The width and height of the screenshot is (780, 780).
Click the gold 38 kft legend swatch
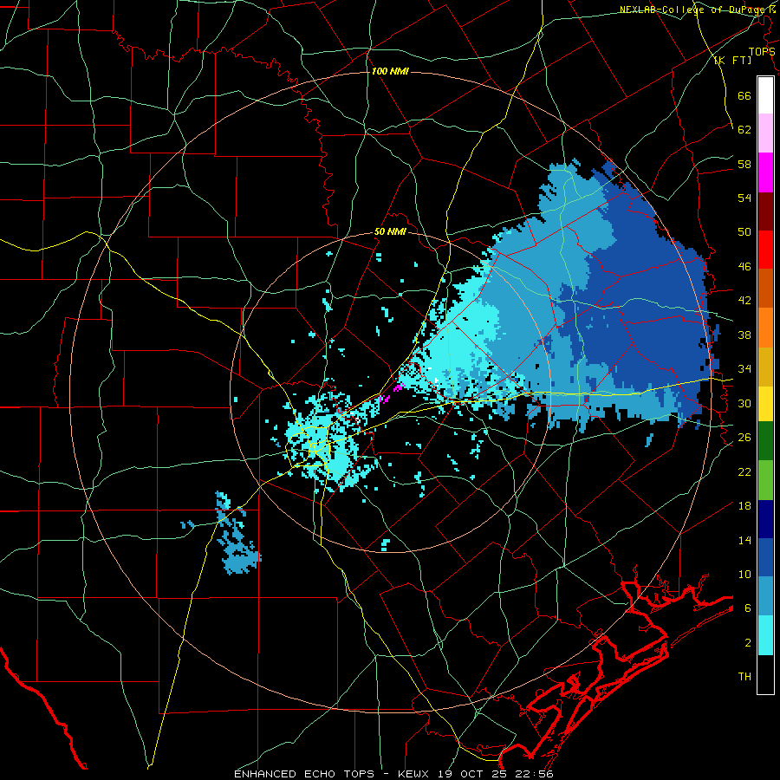pos(765,366)
